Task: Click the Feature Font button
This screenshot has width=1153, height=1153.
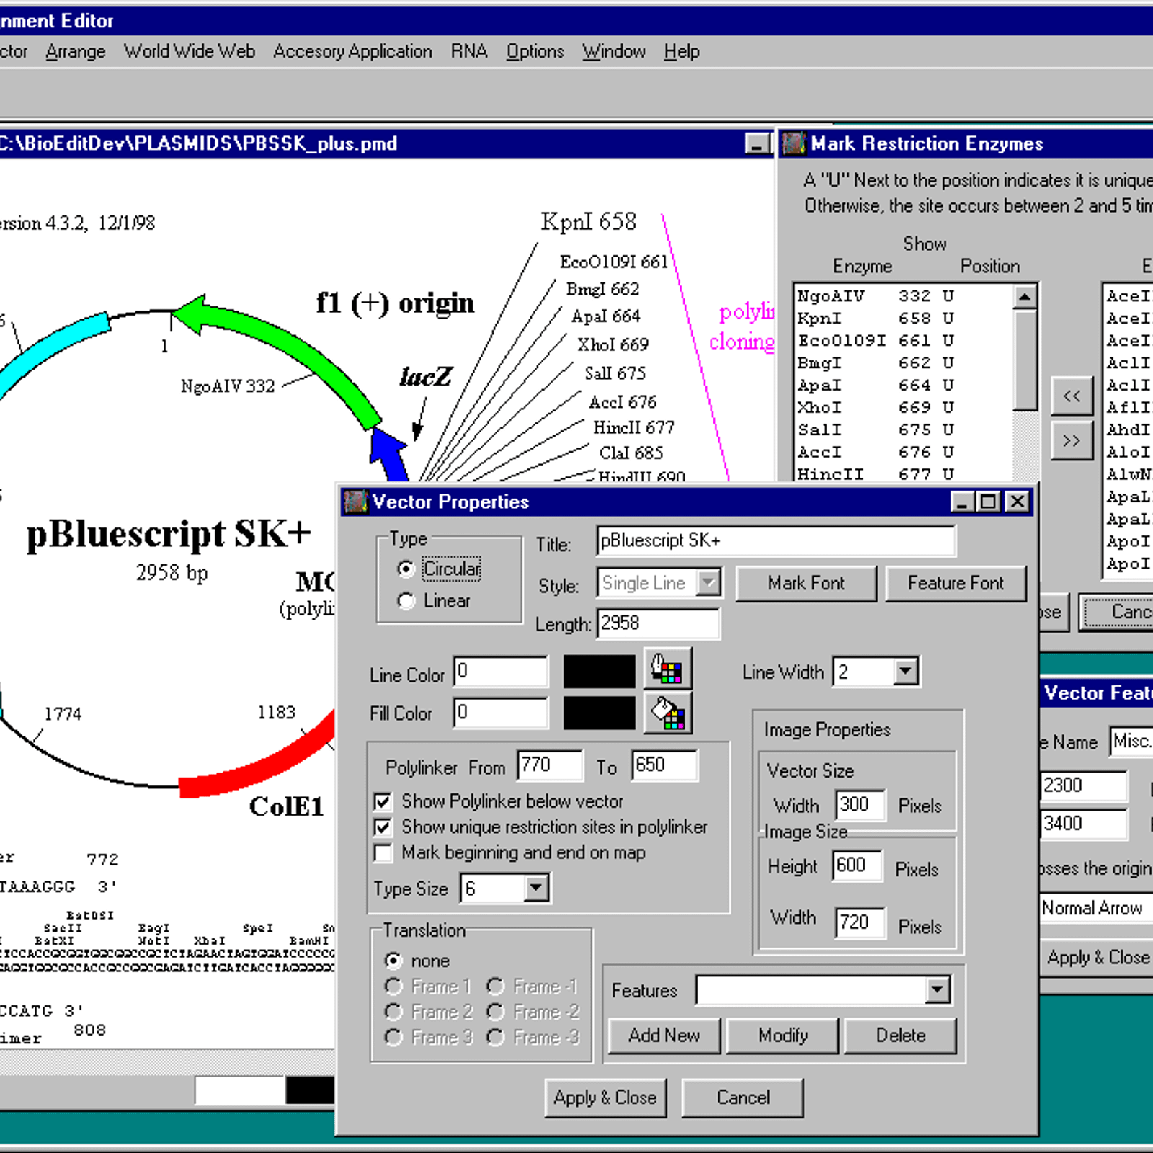Action: pyautogui.click(x=956, y=583)
